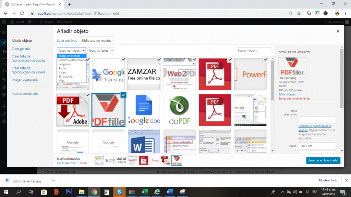Choose Sin adjuntar in the filter list
The width and height of the screenshot is (351, 197).
[x=72, y=76]
